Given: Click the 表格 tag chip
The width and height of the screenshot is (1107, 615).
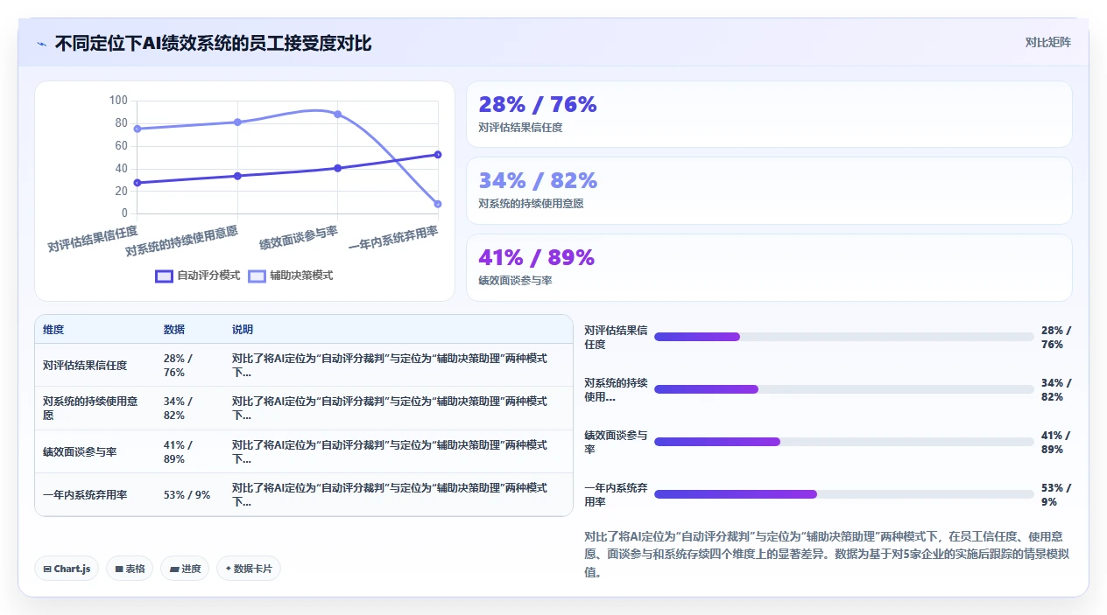Looking at the screenshot, I should 130,569.
